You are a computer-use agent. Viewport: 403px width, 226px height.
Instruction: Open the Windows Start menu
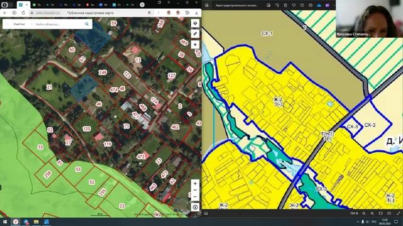point(5,222)
